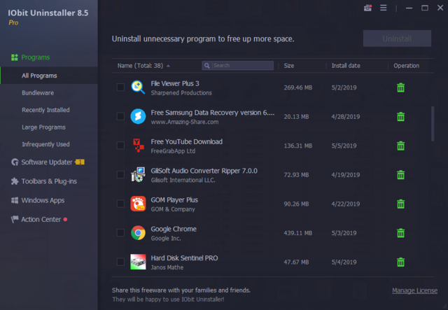Viewport: 448px width, 310px height.
Task: Select the GOM Player Plus row name
Action: [174, 199]
